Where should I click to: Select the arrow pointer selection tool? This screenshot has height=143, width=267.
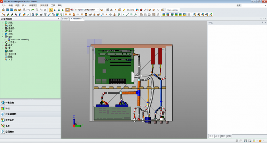click(51, 10)
